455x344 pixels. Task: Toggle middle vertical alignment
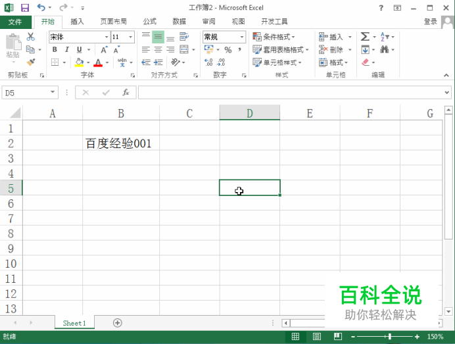point(158,37)
